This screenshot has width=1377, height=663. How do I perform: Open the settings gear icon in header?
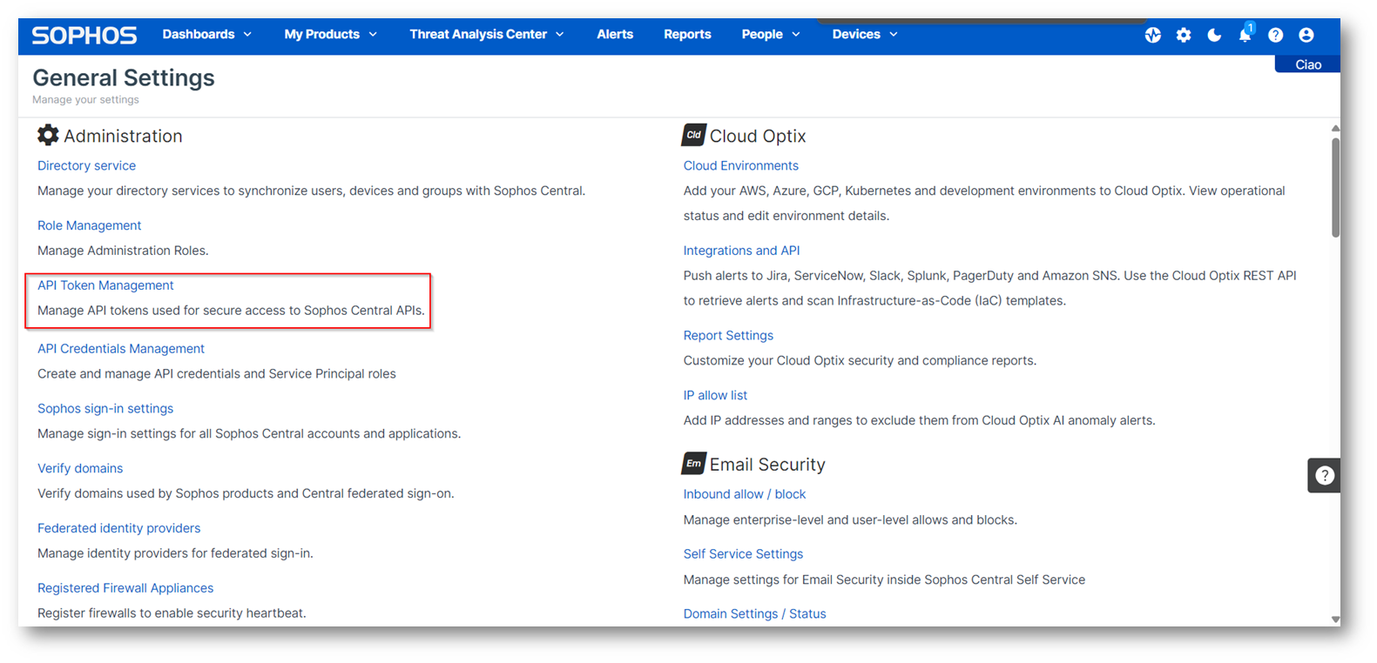[1183, 35]
